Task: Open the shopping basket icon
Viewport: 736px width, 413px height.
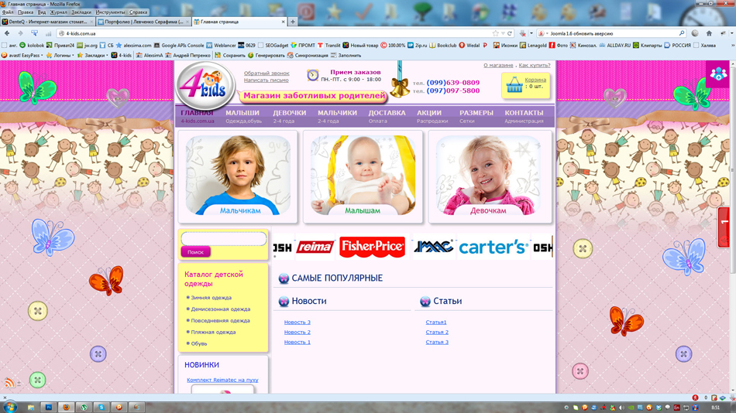Action: pos(514,84)
